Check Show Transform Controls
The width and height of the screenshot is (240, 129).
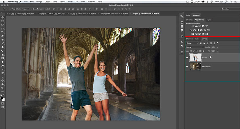31,9
